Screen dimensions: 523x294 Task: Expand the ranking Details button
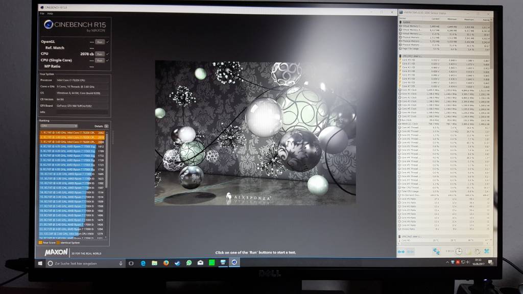point(106,127)
